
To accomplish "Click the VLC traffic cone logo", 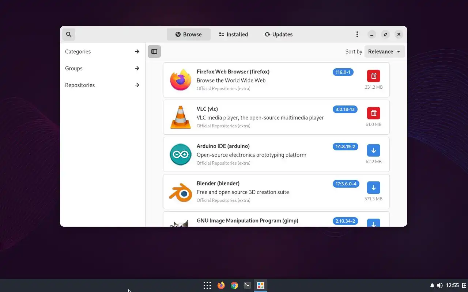I will [x=181, y=117].
